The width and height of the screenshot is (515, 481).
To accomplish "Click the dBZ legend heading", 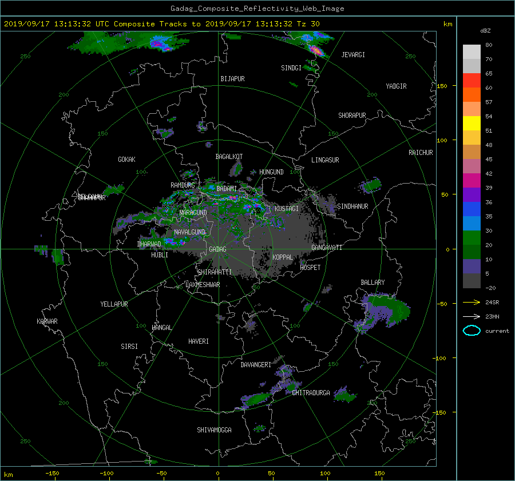I will click(x=485, y=31).
